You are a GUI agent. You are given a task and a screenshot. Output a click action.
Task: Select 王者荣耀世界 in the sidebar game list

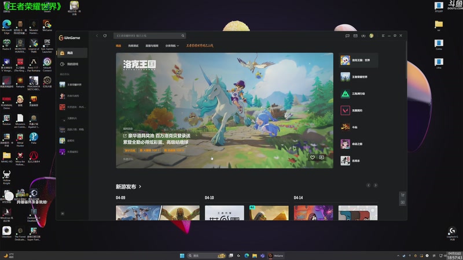click(x=72, y=84)
